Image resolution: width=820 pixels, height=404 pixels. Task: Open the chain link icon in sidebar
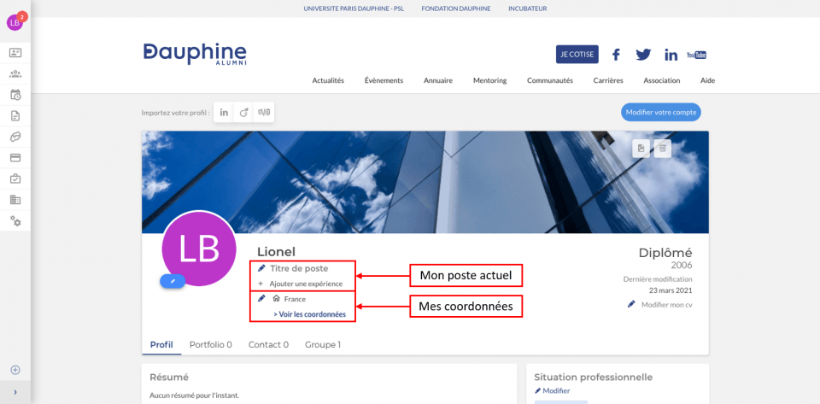[15, 137]
